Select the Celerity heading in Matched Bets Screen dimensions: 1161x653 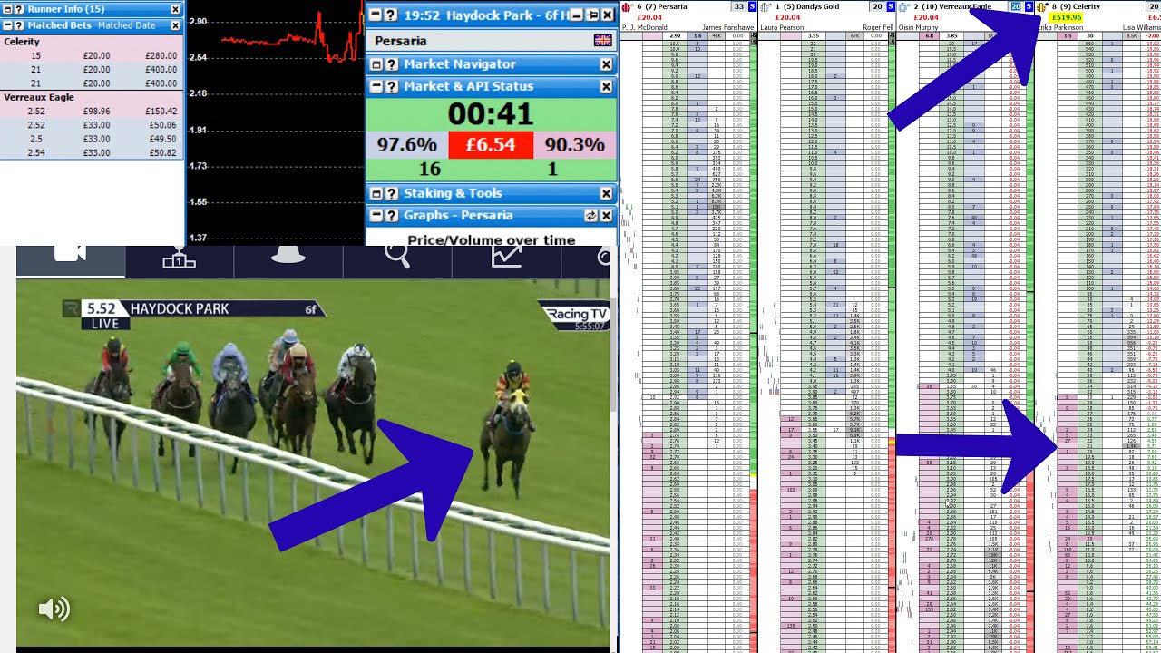click(x=22, y=42)
